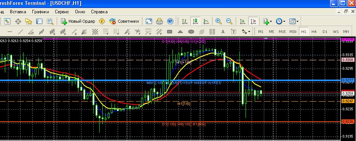Select the rectangle shape tool

169,31
